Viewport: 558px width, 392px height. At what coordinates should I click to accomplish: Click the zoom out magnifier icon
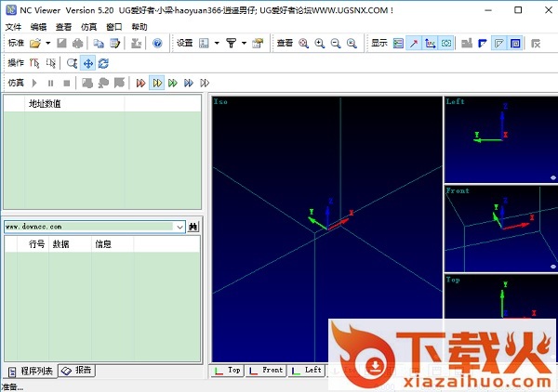[x=336, y=43]
